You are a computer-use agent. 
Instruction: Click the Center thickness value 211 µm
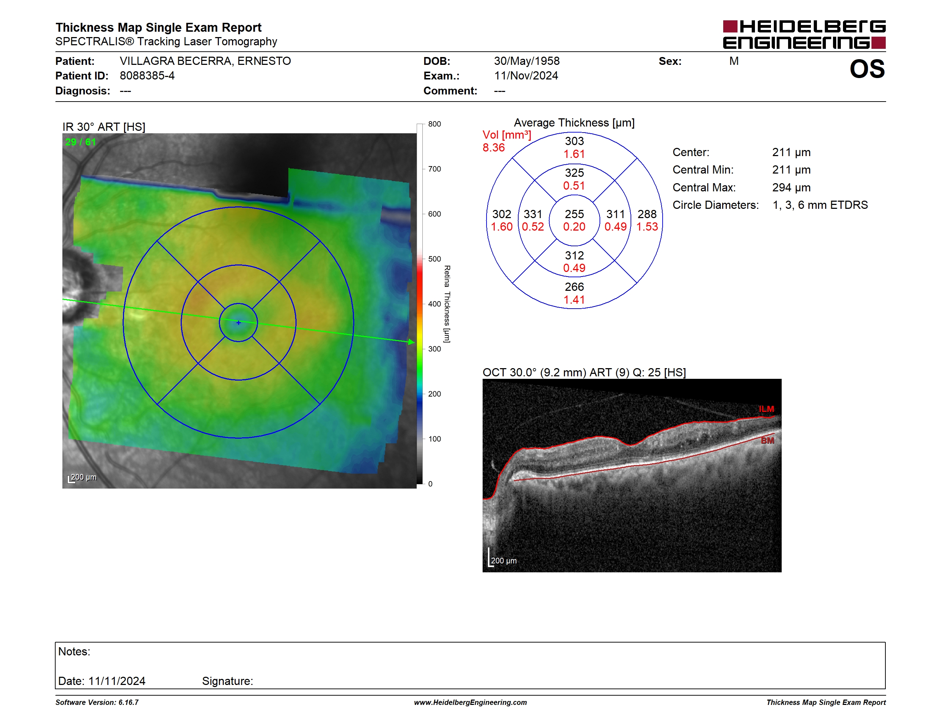(791, 153)
